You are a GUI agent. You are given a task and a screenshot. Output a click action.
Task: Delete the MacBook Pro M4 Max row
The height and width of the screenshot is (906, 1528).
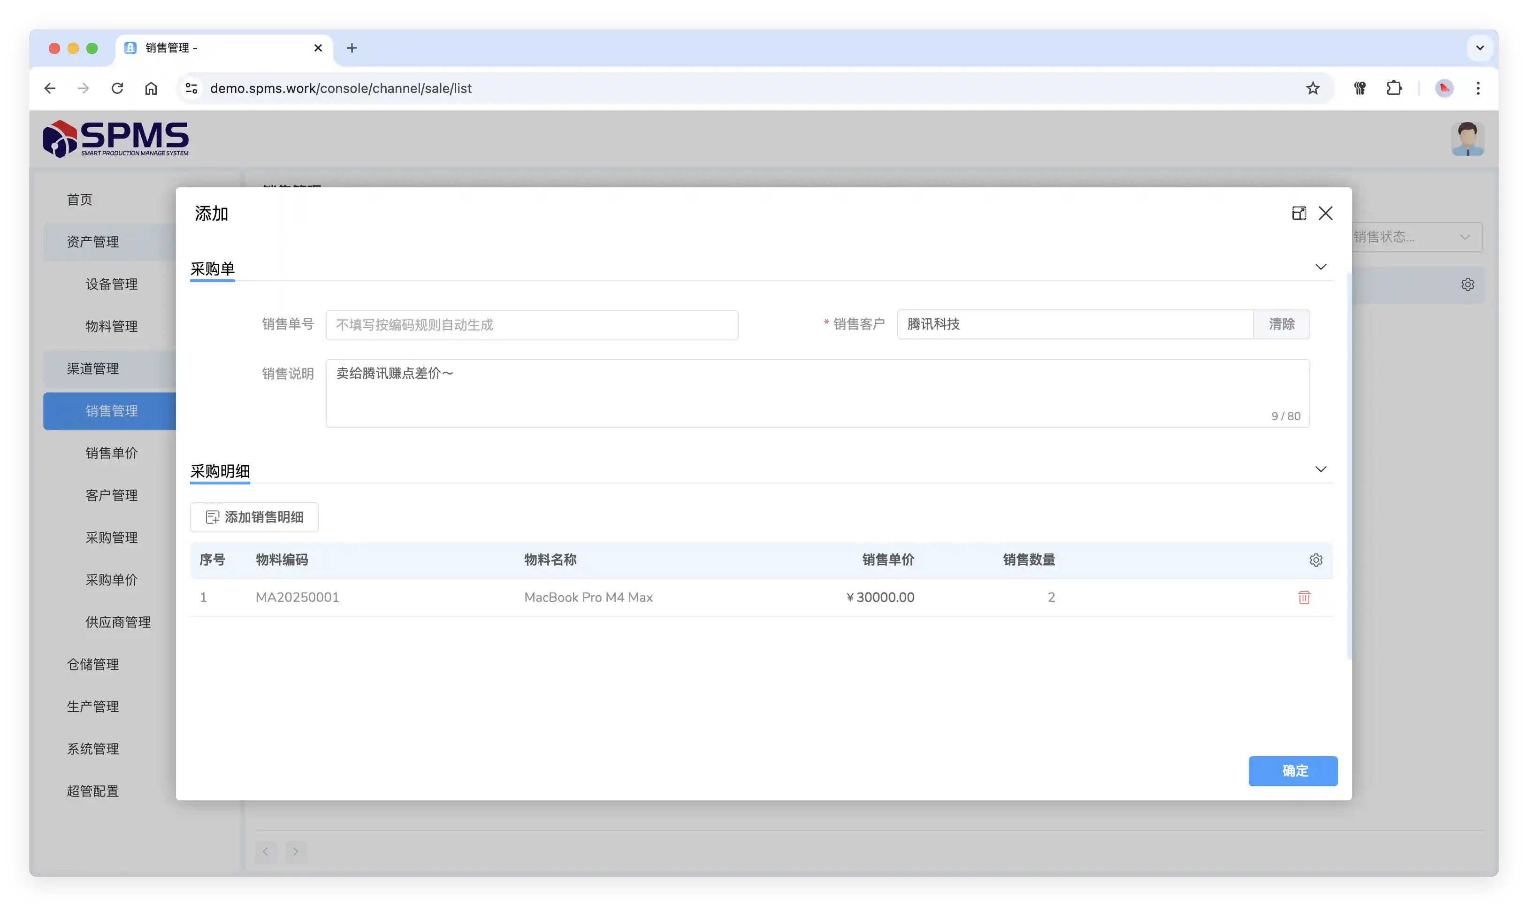tap(1303, 597)
